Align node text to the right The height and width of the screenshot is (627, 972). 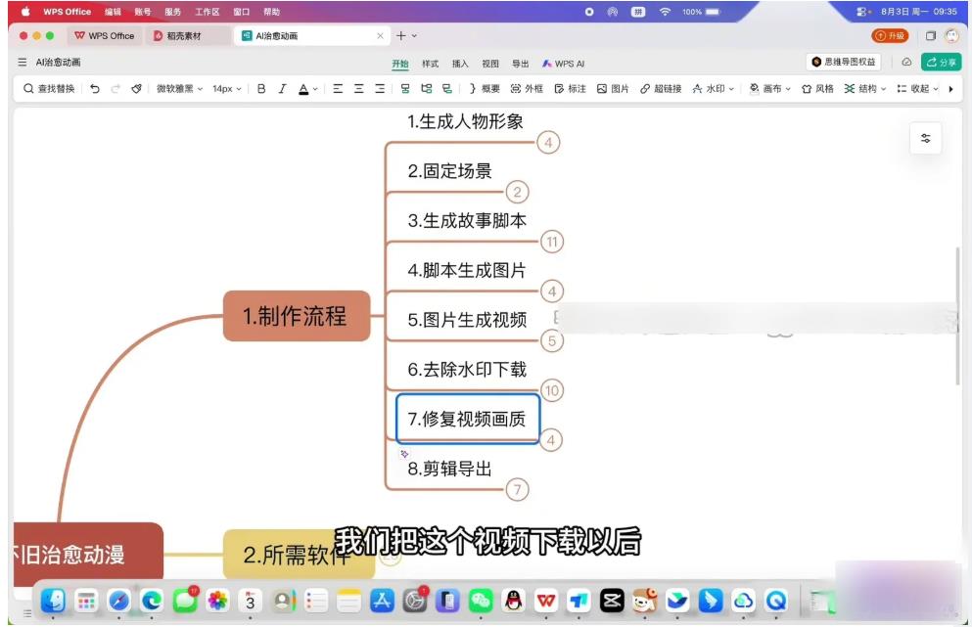coord(380,89)
